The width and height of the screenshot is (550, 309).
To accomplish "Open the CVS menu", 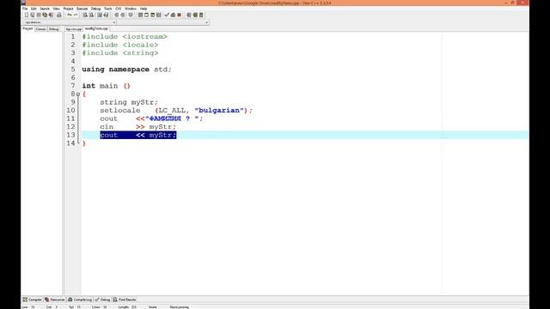I will (119, 9).
